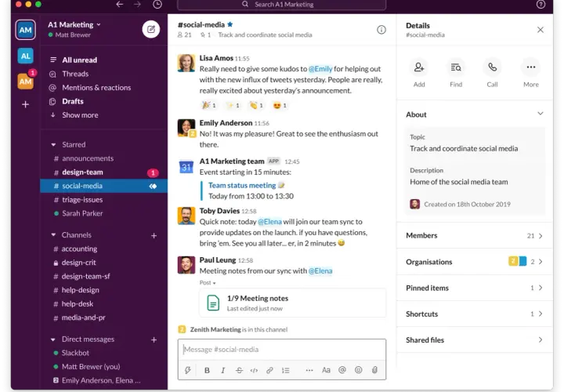Insert a link with the link icon
The width and height of the screenshot is (564, 392).
click(269, 370)
